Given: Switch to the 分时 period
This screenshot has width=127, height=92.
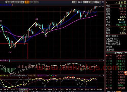Looking at the screenshot, I should (8, 2).
